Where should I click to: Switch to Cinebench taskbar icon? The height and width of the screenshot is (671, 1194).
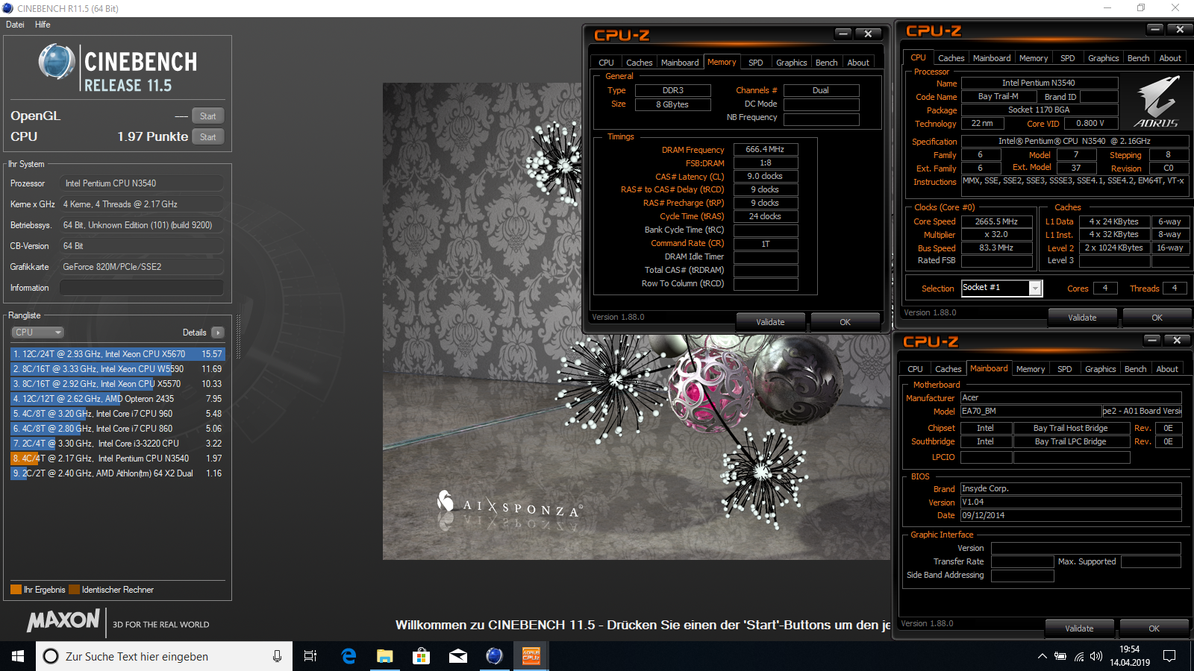tap(494, 656)
